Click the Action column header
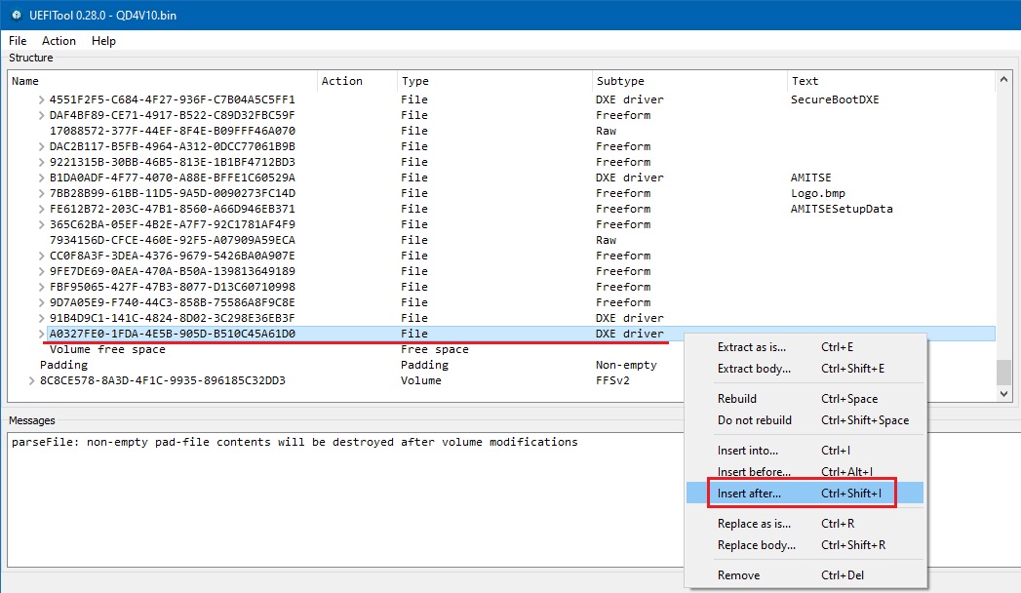 pyautogui.click(x=357, y=81)
